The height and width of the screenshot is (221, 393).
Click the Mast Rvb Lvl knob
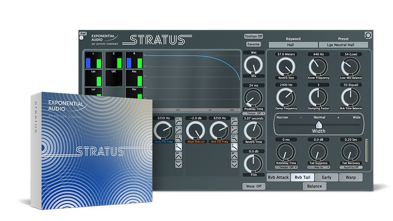pyautogui.click(x=196, y=130)
